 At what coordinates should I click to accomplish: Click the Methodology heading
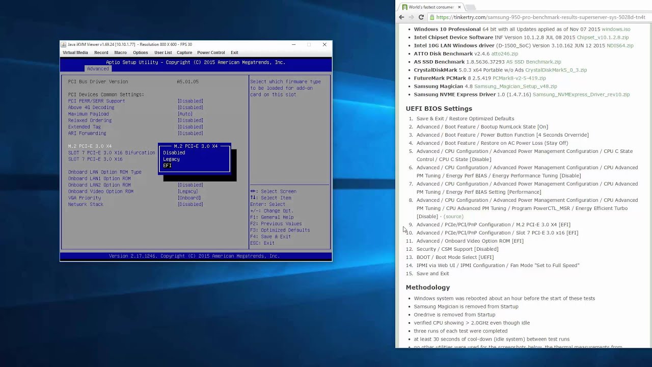[x=428, y=287]
